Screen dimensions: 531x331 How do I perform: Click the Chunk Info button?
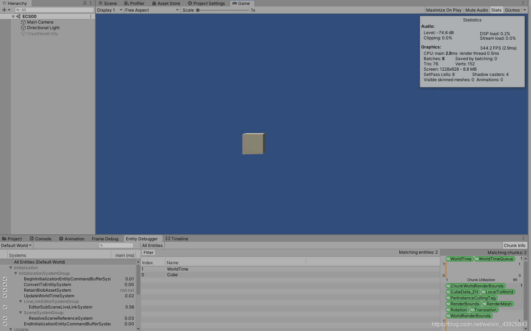514,245
